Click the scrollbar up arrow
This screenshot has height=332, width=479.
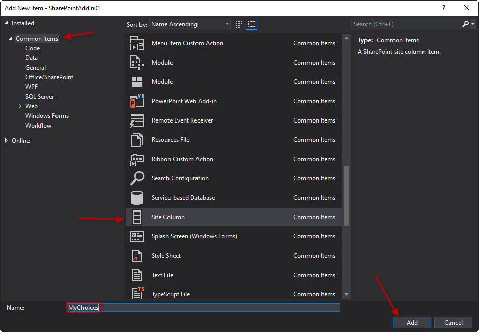point(346,38)
